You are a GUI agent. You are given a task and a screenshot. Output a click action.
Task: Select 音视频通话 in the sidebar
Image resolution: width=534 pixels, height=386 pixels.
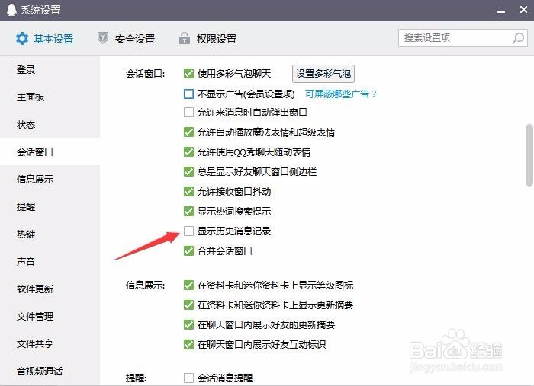pos(50,371)
